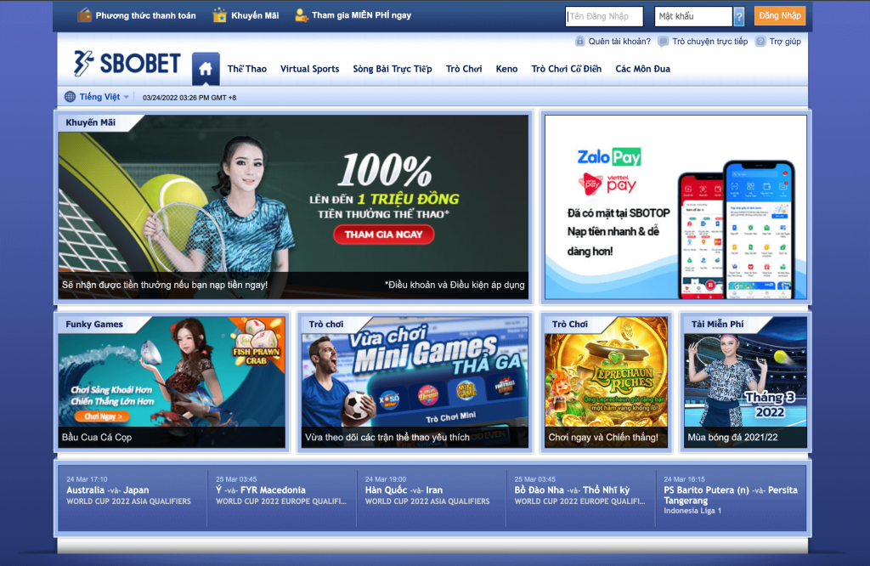870x566 pixels.
Task: Open the Virtual Sports menu
Action: click(x=309, y=69)
